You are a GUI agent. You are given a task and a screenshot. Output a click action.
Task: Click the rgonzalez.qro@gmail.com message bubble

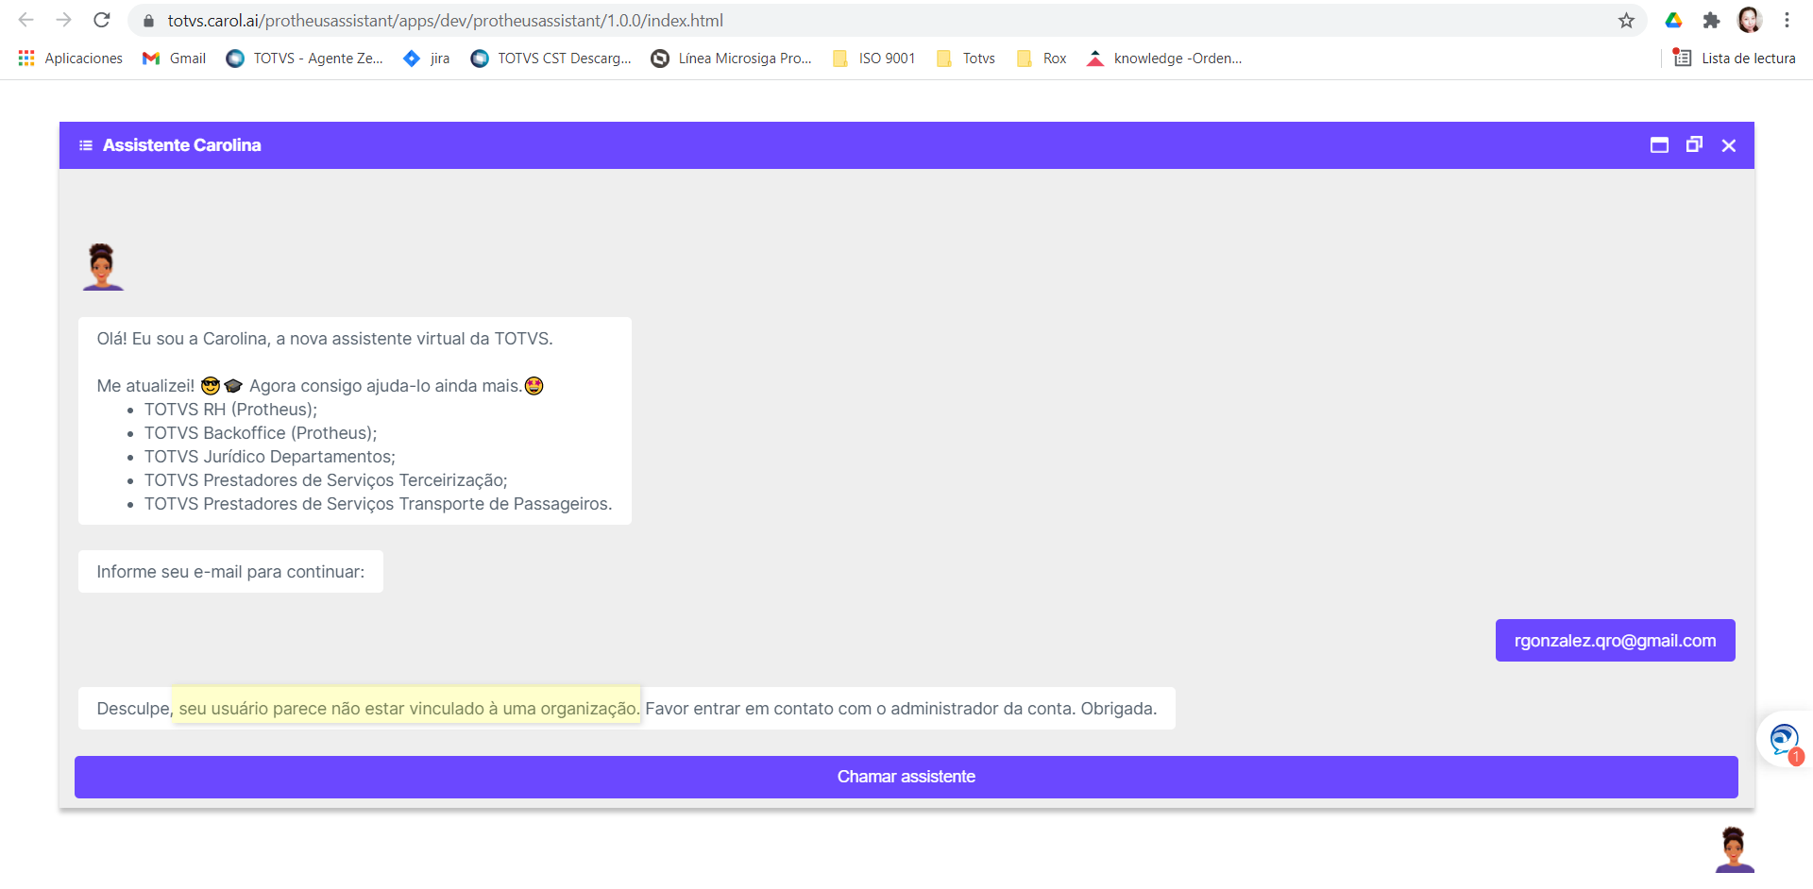pos(1615,641)
